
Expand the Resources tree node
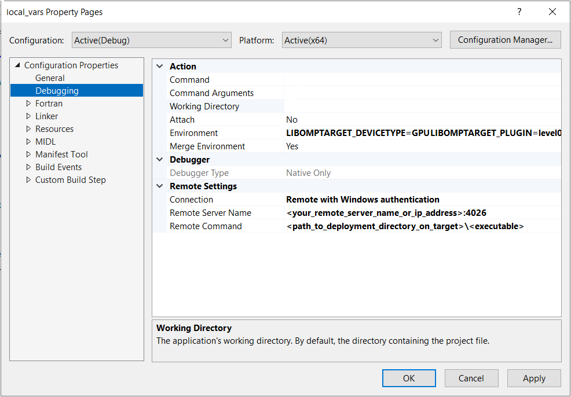28,128
